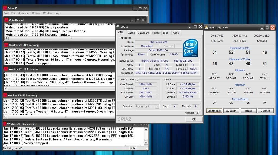Click the Code Name value Bloomfield
Viewport: 278px width, 155px height.
coord(147,46)
